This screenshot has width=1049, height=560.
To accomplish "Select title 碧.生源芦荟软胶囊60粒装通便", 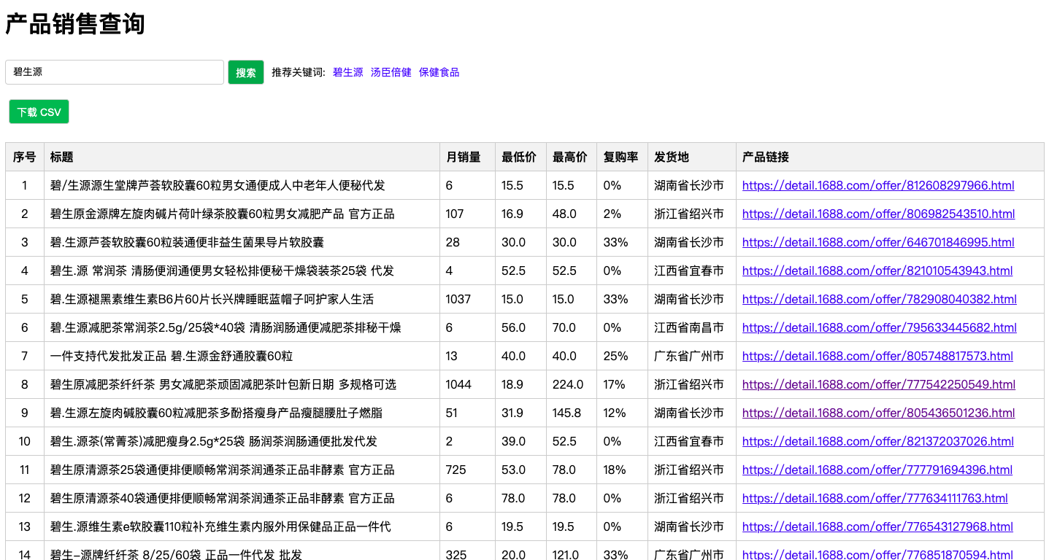I will pos(187,242).
